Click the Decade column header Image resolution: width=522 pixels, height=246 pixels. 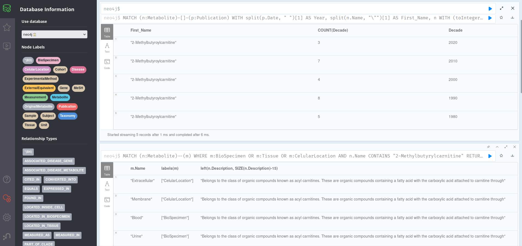[x=455, y=30]
